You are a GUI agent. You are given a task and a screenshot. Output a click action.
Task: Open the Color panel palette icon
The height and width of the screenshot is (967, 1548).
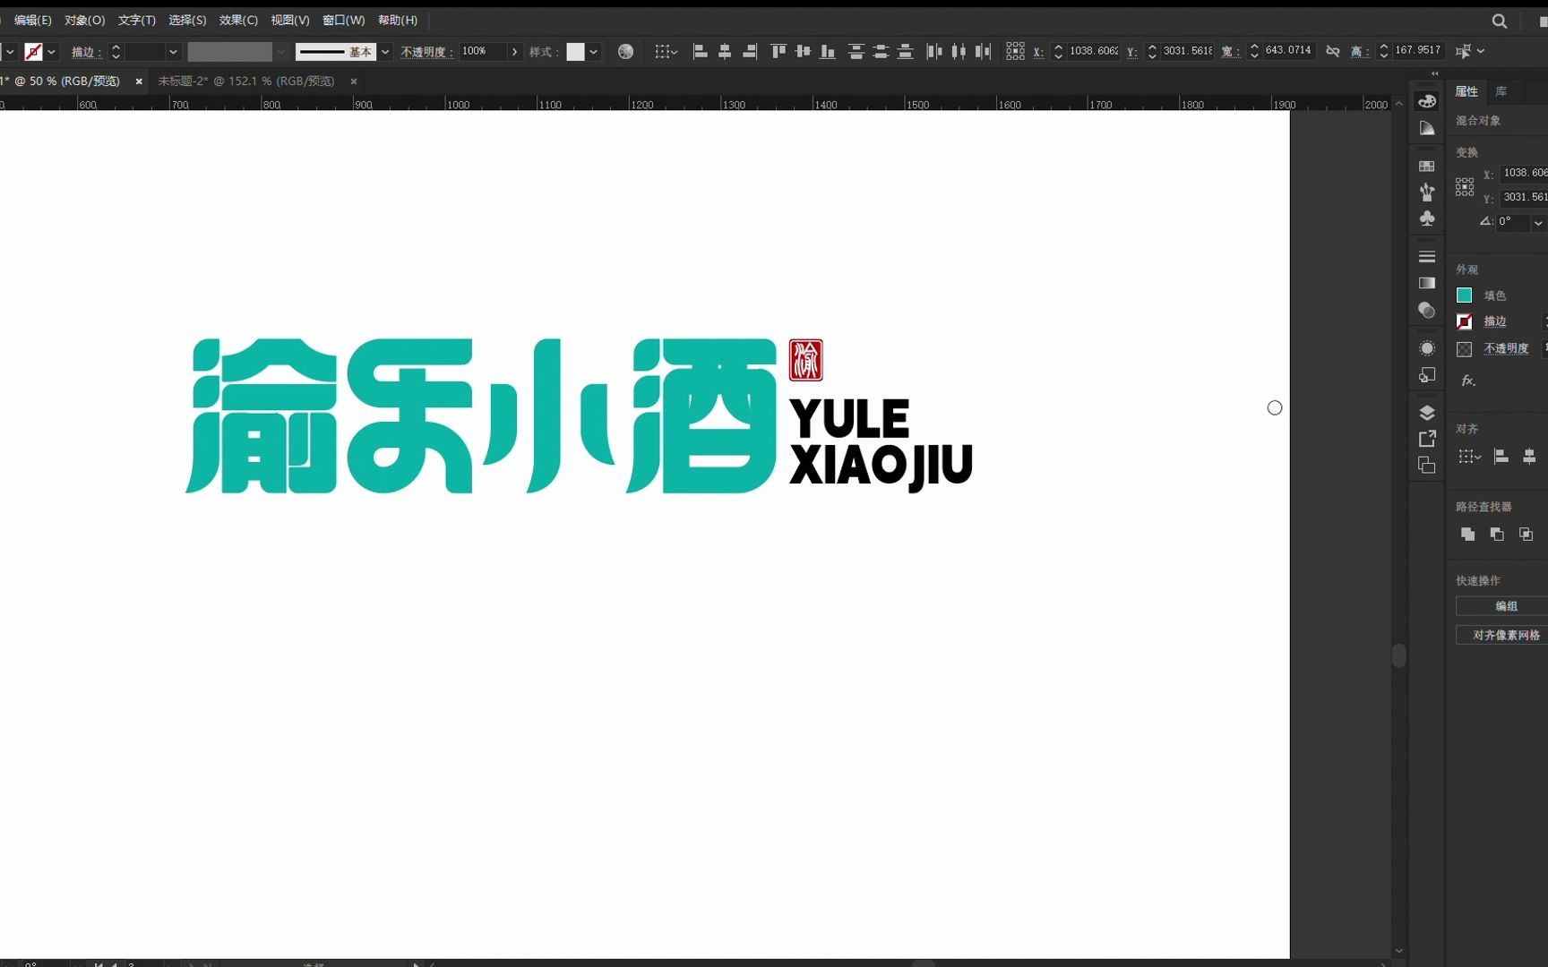(1427, 101)
